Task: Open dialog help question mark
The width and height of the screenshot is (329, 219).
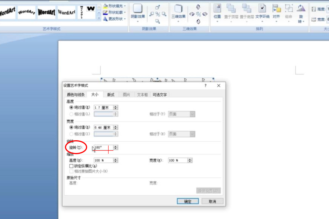Action: coord(205,85)
